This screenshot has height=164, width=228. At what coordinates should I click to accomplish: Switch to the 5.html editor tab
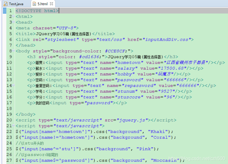[43, 4]
